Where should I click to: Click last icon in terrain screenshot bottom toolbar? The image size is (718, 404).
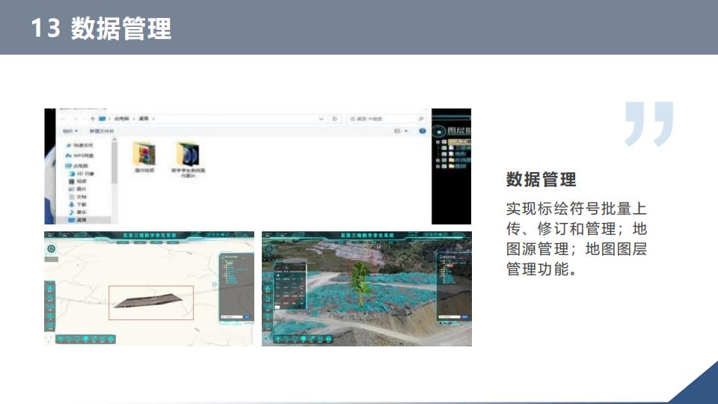(329, 338)
